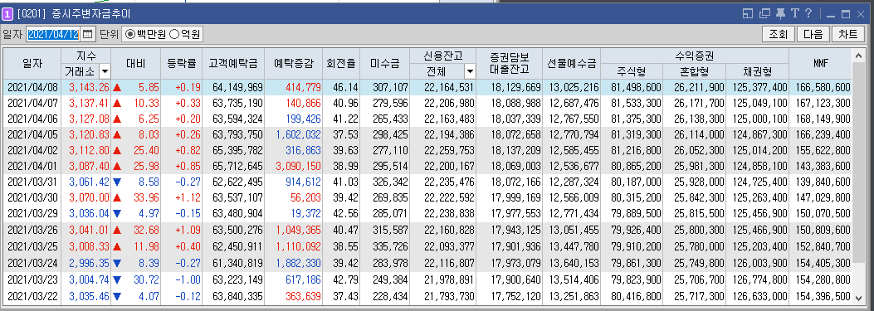Click loan balance value 18,129,669
This screenshot has width=874, height=311.
tap(515, 87)
